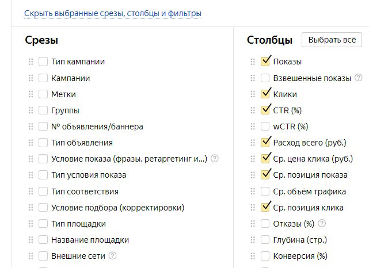Click help icon next to Внешние сети
Screen dimensions: 369x268
(x=113, y=256)
